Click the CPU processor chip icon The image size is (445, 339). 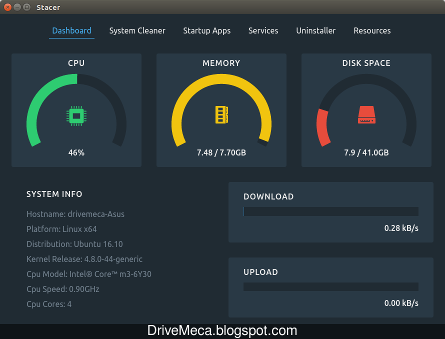[76, 114]
